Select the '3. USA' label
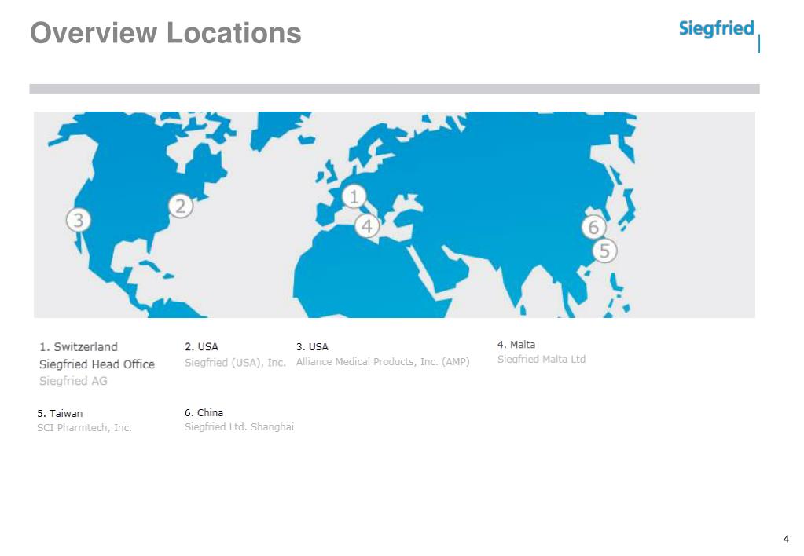804x556 pixels. coord(312,347)
